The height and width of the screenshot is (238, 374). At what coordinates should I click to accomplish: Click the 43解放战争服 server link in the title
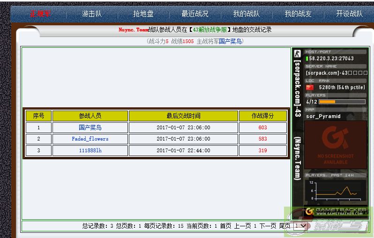coord(212,30)
